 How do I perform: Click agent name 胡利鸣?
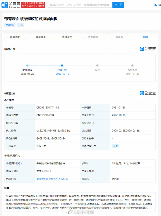click(x=116, y=179)
